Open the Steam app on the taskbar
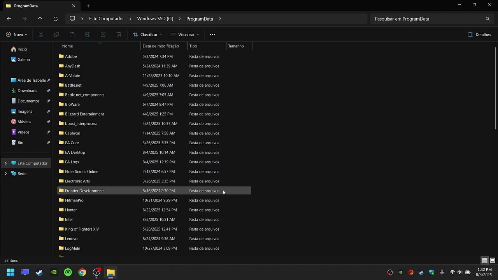Image resolution: width=498 pixels, height=280 pixels. pyautogui.click(x=39, y=272)
